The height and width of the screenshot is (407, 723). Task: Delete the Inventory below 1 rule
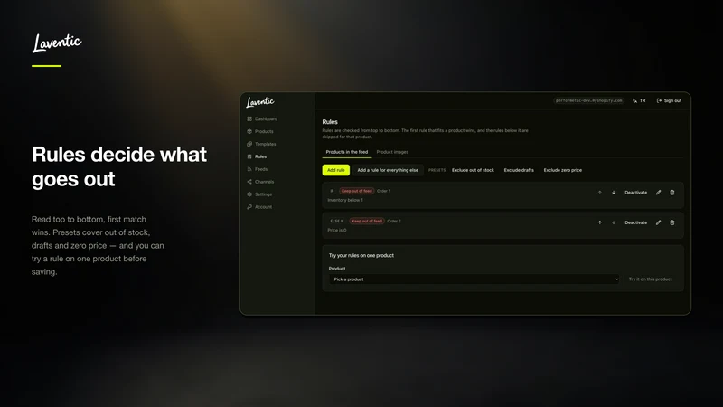[x=672, y=193]
